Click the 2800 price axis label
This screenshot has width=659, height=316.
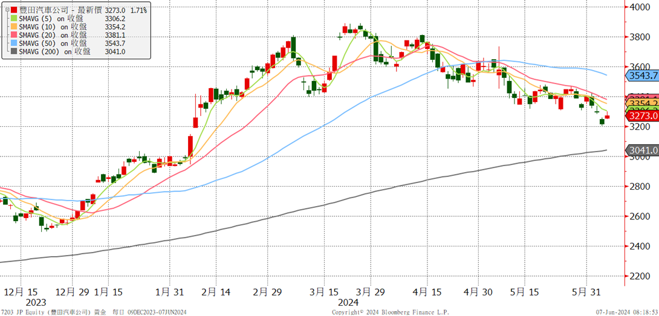tap(640, 187)
